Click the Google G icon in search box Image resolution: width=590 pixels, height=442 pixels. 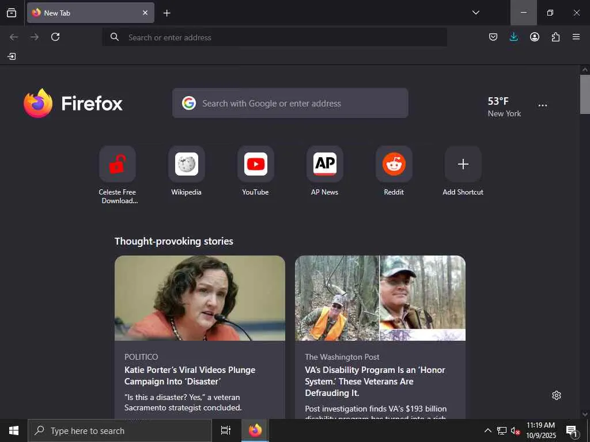189,103
